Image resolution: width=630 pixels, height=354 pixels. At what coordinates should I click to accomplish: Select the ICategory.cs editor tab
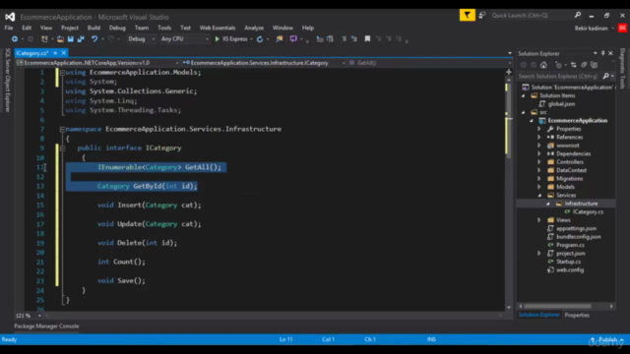(x=32, y=53)
